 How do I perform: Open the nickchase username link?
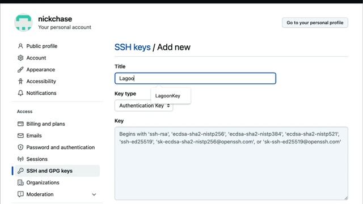[55, 19]
